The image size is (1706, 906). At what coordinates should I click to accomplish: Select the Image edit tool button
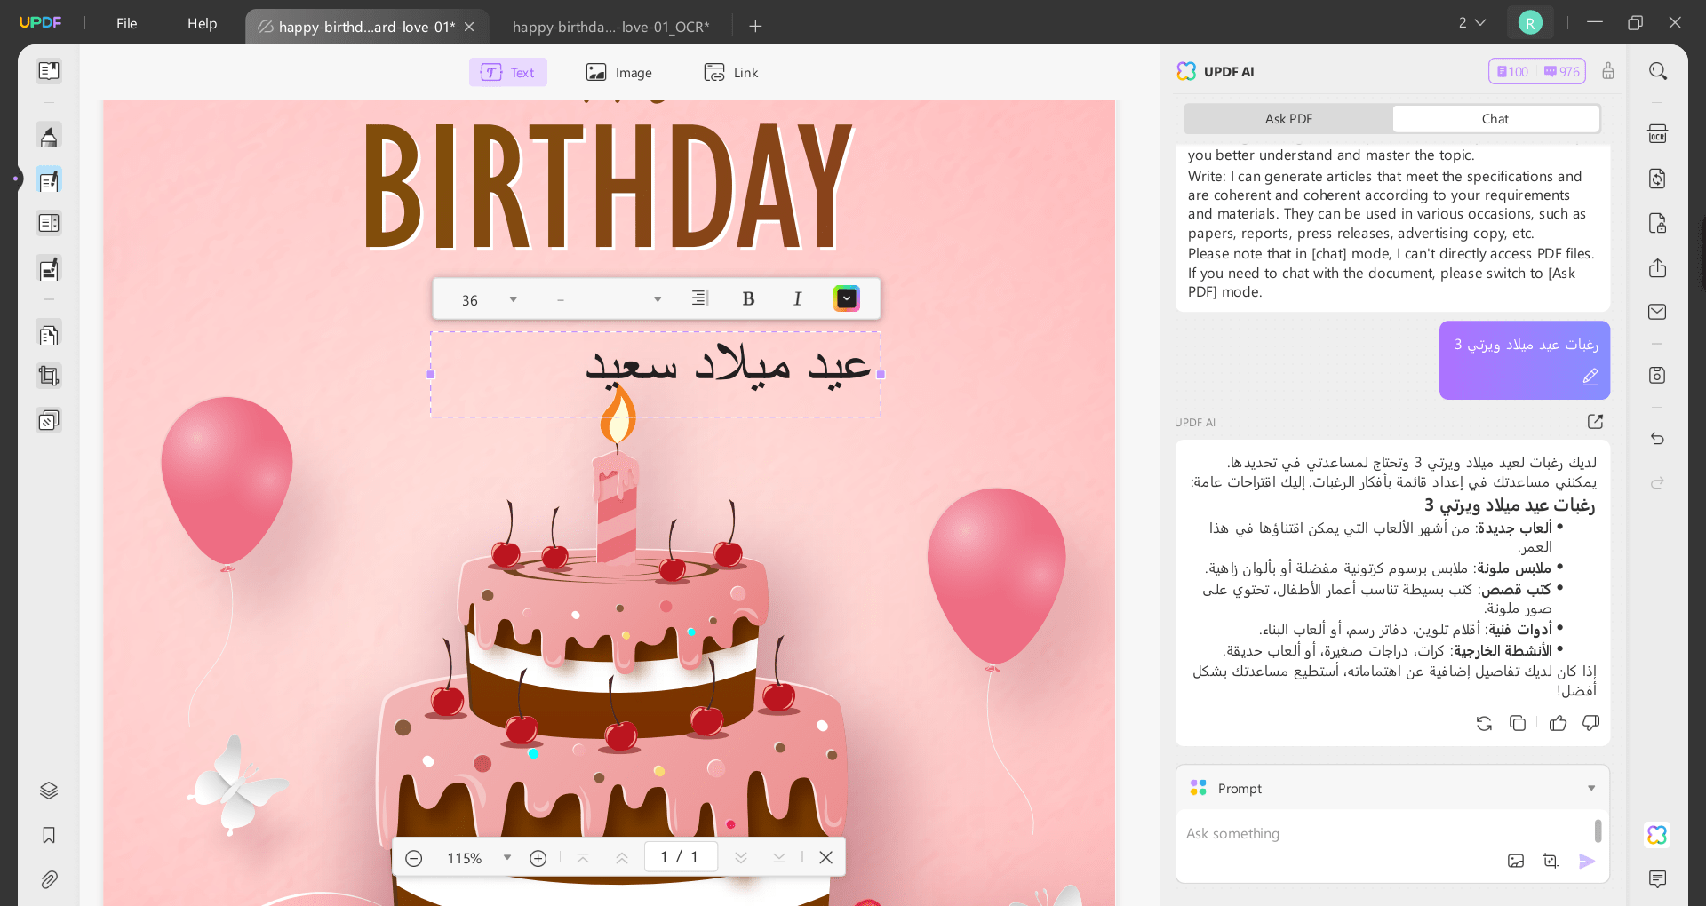point(619,73)
